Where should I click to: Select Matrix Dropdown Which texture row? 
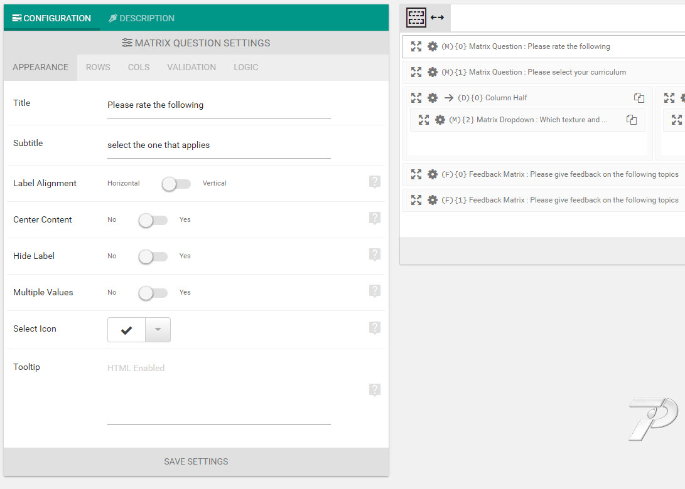(528, 120)
